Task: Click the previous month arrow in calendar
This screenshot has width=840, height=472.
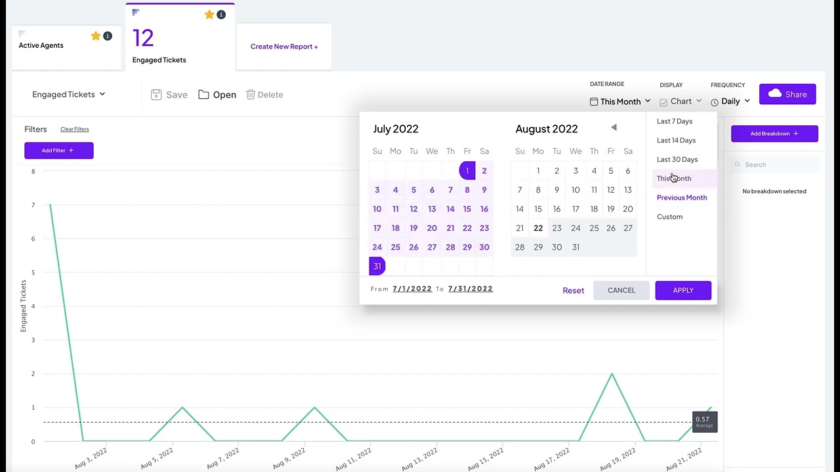Action: tap(614, 127)
